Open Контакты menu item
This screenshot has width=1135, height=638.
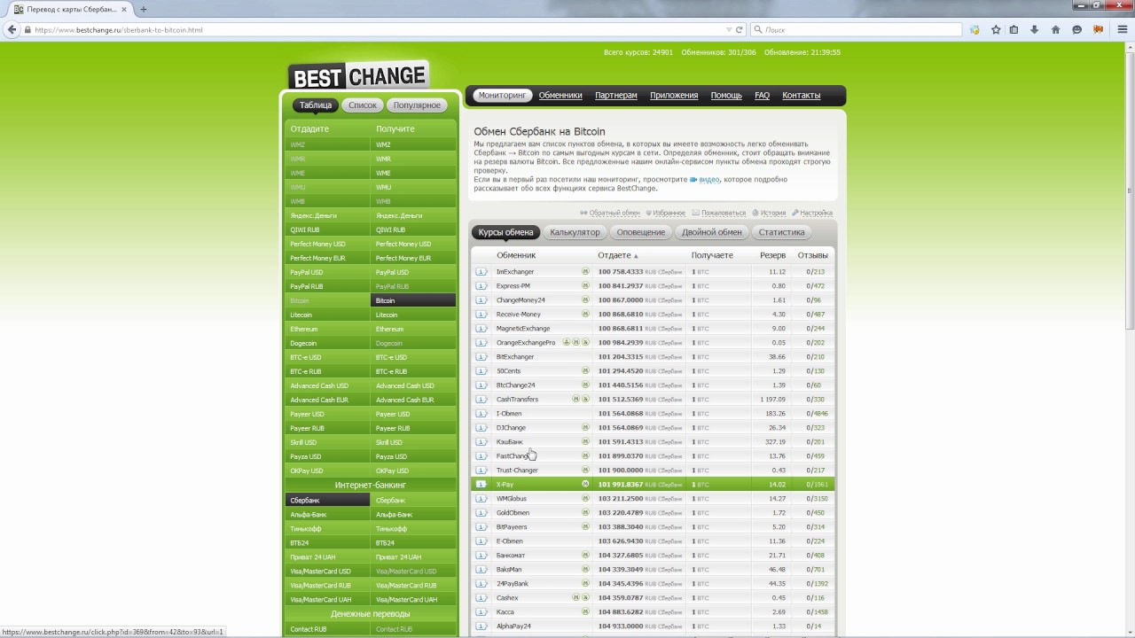point(802,95)
